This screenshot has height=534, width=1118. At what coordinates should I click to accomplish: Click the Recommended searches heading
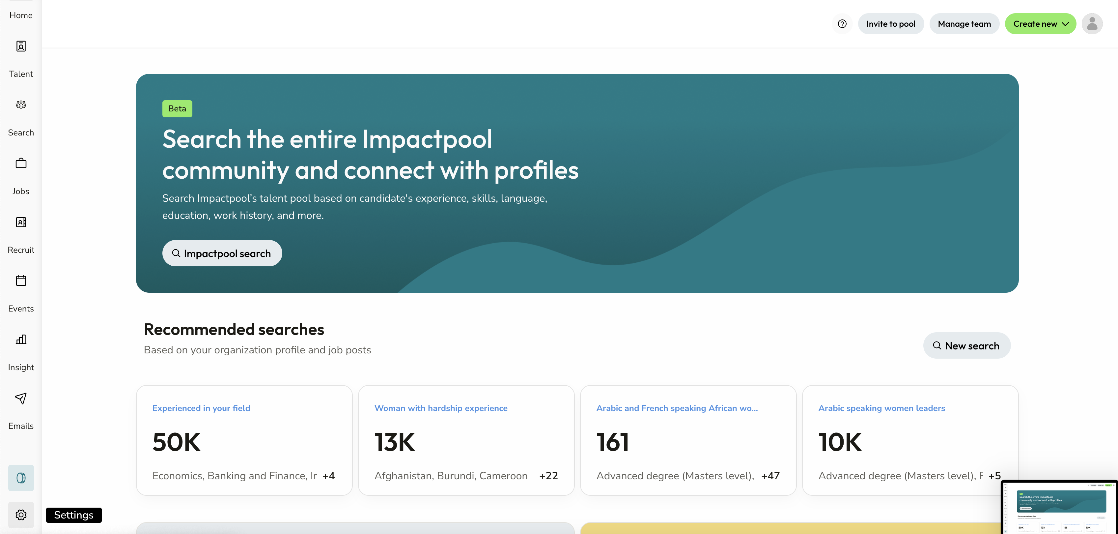[234, 330]
